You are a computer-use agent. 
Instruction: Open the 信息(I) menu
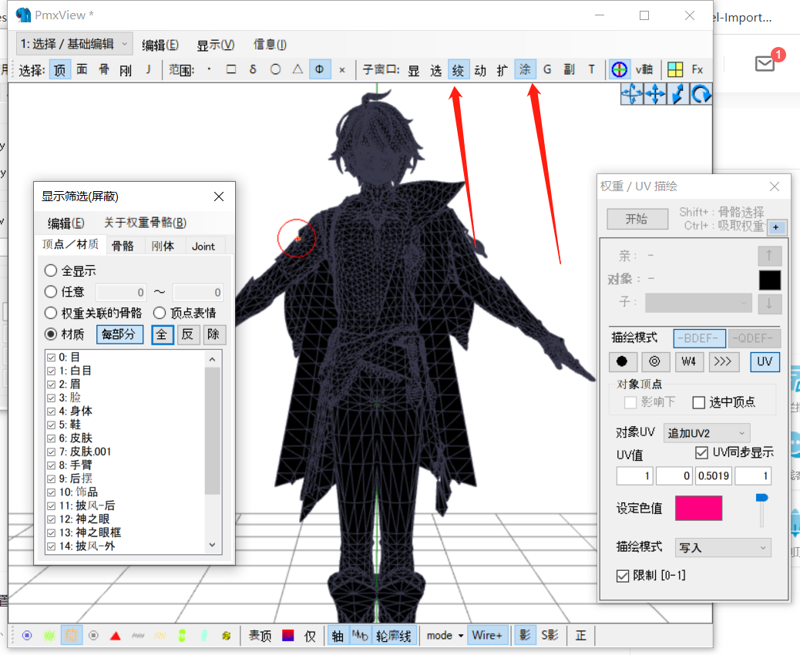[x=270, y=45]
